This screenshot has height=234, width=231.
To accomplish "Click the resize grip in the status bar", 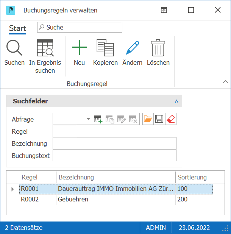I will pyautogui.click(x=226, y=228).
